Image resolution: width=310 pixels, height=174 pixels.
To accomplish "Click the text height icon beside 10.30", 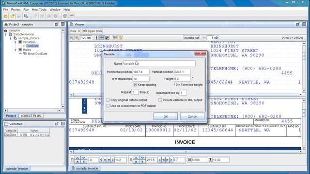I will point(210,159).
